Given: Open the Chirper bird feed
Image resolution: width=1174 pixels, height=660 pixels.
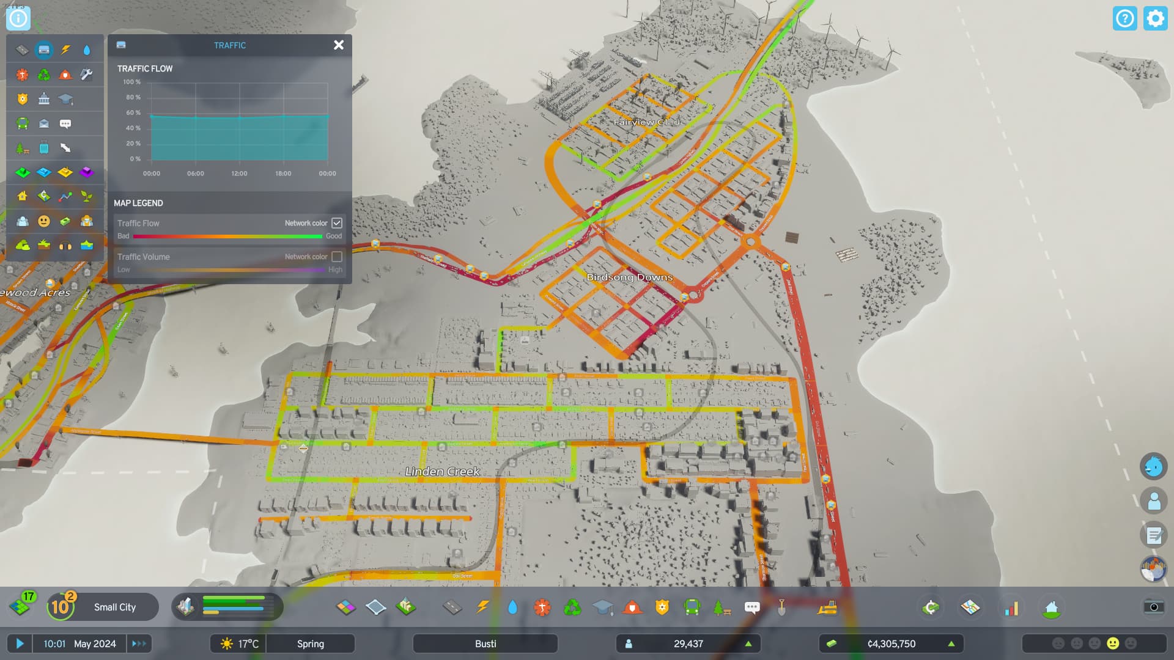Looking at the screenshot, I should coord(1154,467).
